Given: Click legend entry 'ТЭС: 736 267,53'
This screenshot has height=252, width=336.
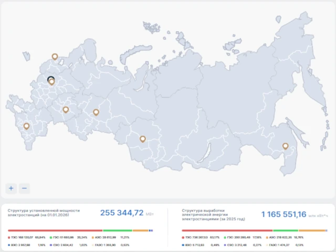Looking at the screenshot, I should [x=195, y=237].
